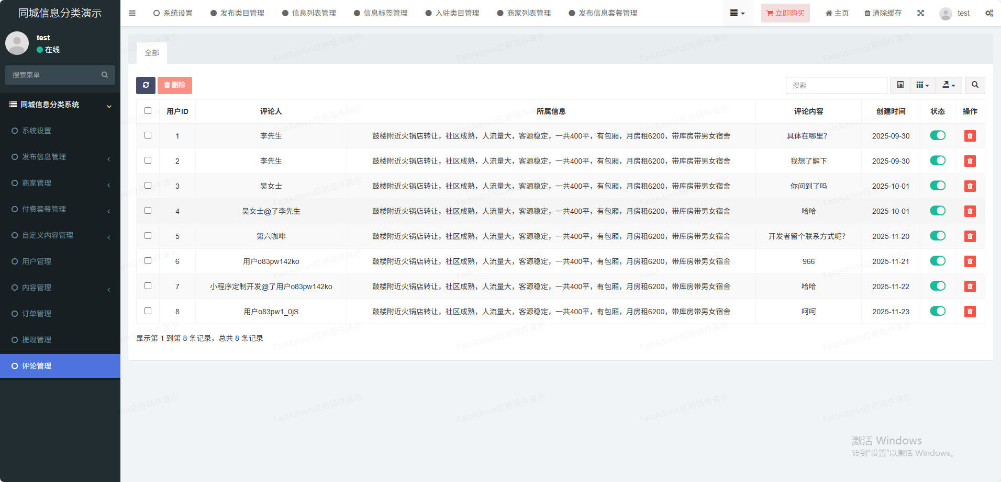Open the column visibility dropdown
The height and width of the screenshot is (482, 1001).
pos(922,85)
